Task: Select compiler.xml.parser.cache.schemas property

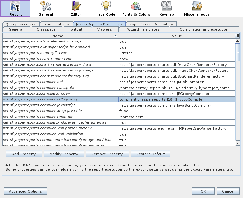Action: click(61, 122)
